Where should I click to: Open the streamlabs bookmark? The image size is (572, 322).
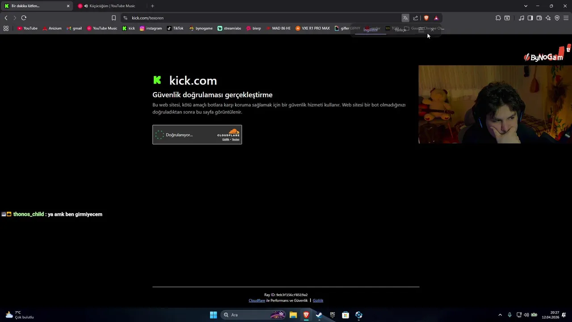point(229,28)
